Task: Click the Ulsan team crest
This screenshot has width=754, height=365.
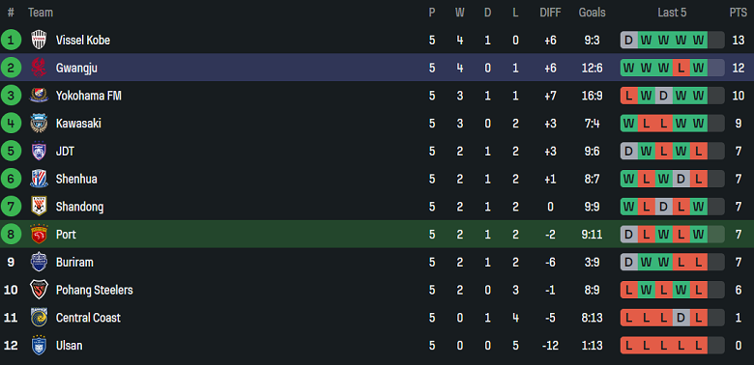Action: pos(39,346)
